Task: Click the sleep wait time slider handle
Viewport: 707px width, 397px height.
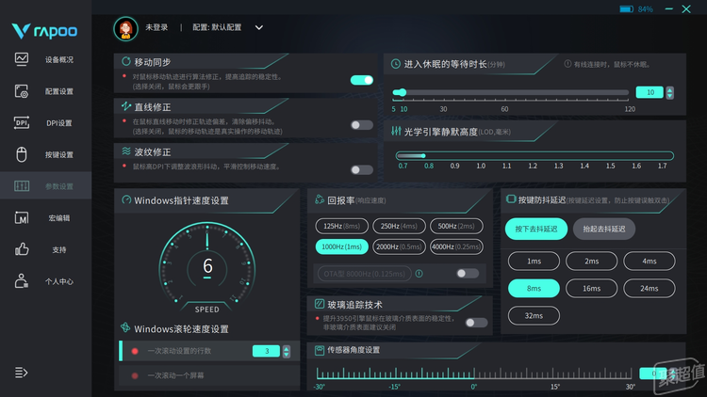Action: pos(403,92)
